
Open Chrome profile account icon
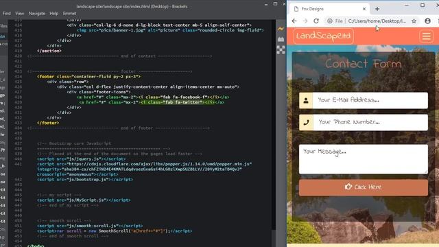tap(427, 21)
